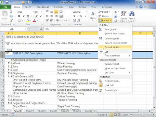Switch to the Page Layout tab

pos(43,7)
